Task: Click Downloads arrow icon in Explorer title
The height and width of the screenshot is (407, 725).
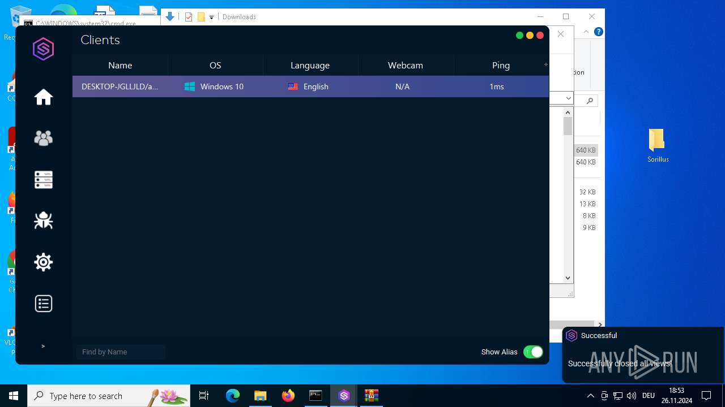Action: click(170, 16)
